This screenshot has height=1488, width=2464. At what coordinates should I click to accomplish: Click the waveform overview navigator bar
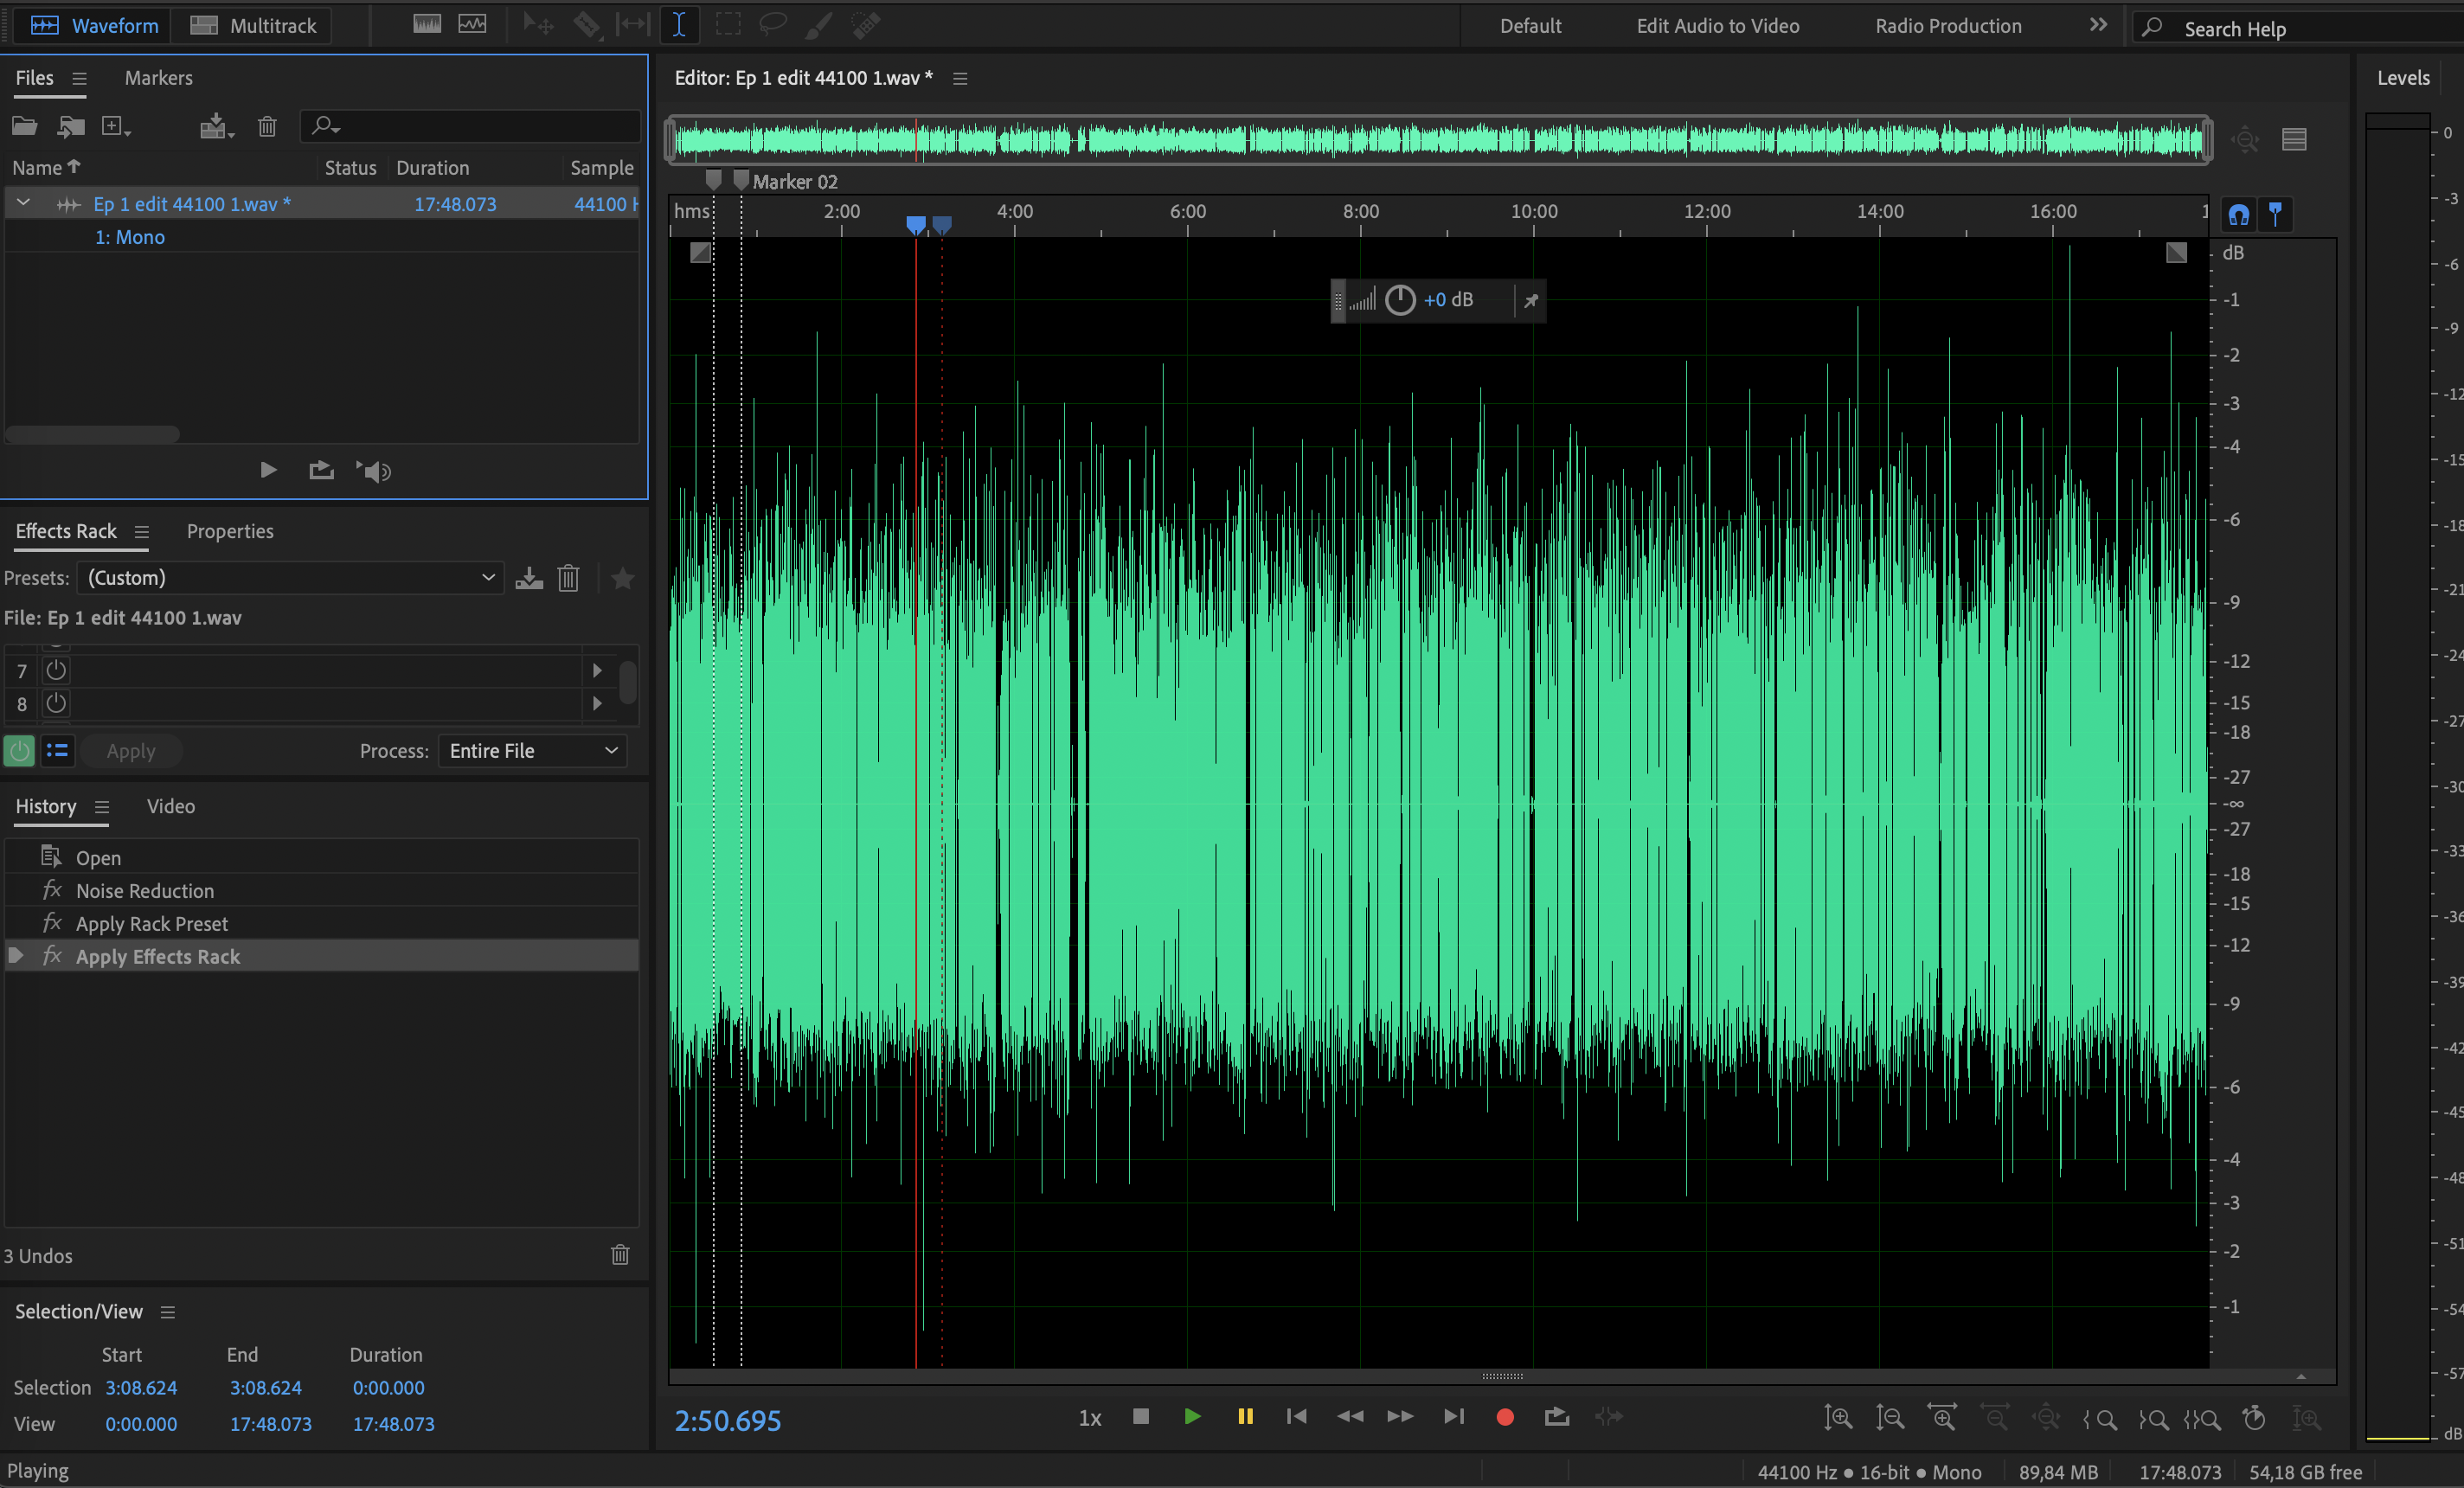coord(1438,139)
